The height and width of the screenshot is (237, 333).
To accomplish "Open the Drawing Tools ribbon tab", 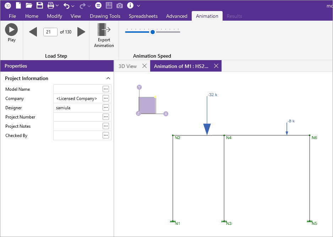I will coord(105,16).
